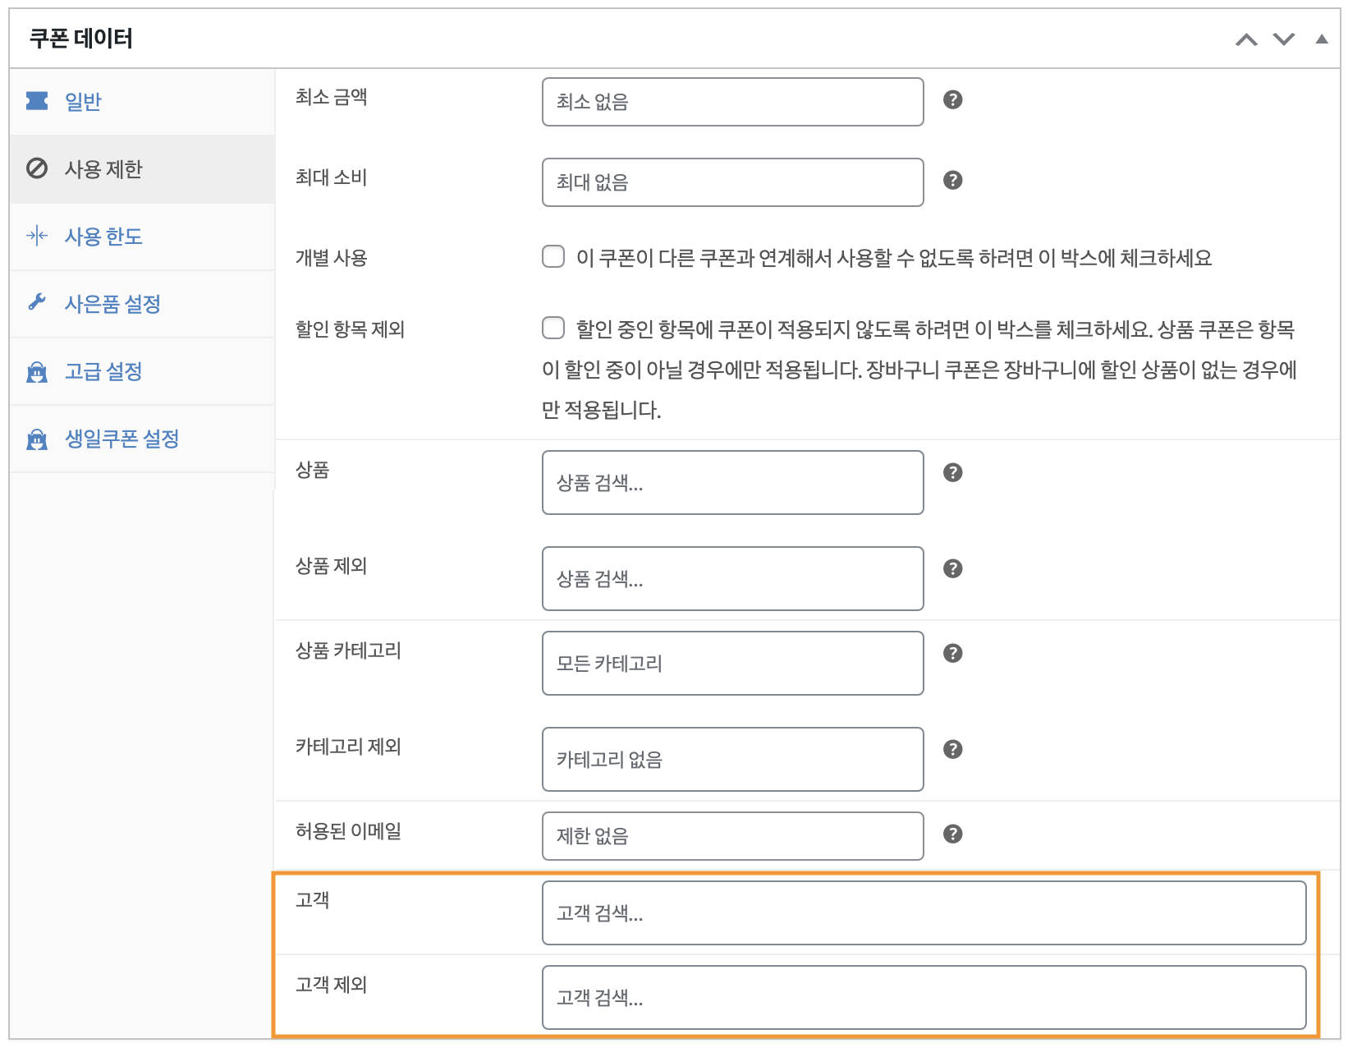The height and width of the screenshot is (1048, 1348).
Task: Check the 개별 사용 checkbox
Action: (x=553, y=256)
